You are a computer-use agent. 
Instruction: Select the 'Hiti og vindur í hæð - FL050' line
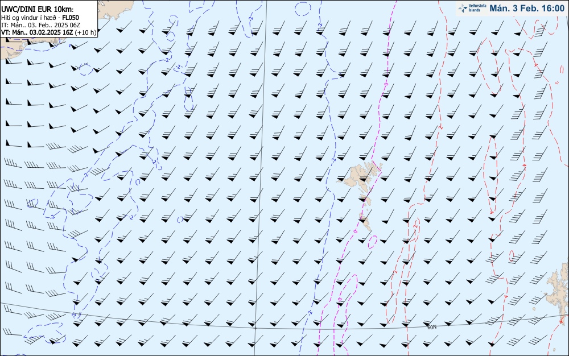coord(40,18)
